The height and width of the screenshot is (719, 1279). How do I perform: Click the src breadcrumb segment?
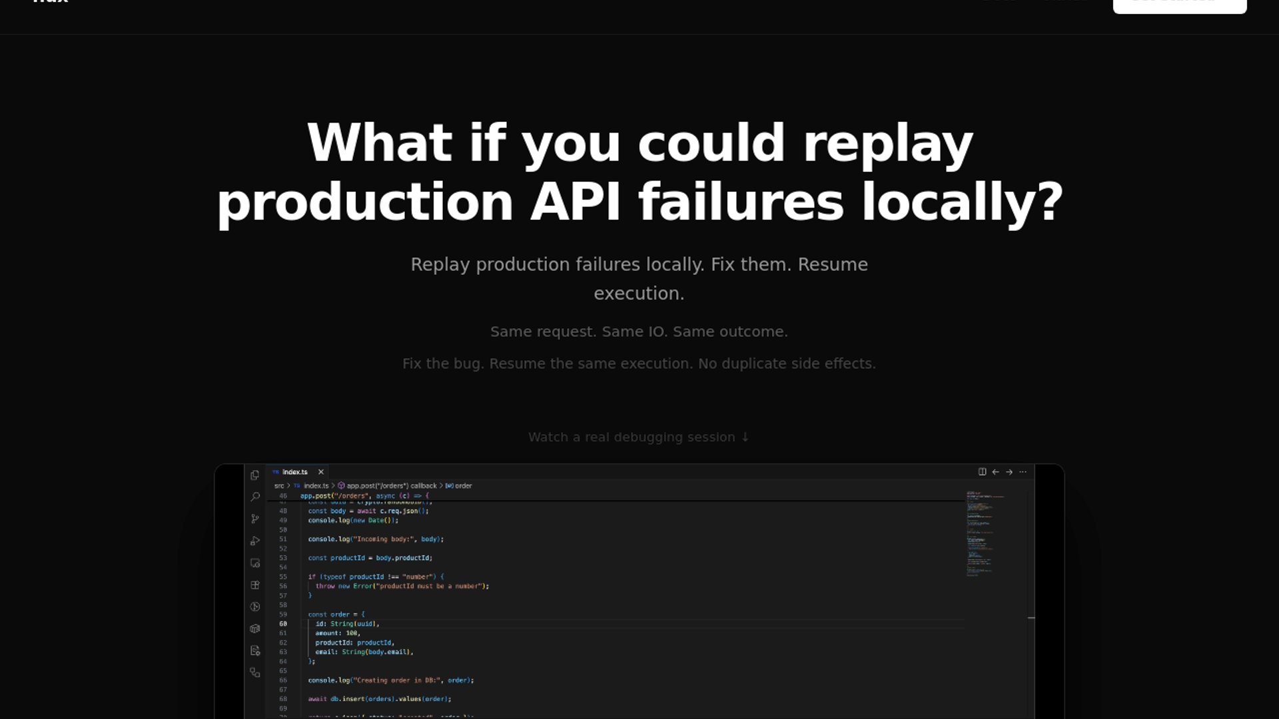(x=278, y=486)
